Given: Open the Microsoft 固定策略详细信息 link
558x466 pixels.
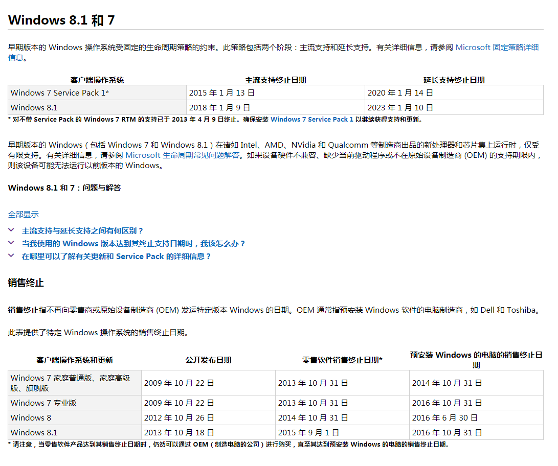Looking at the screenshot, I should click(496, 47).
